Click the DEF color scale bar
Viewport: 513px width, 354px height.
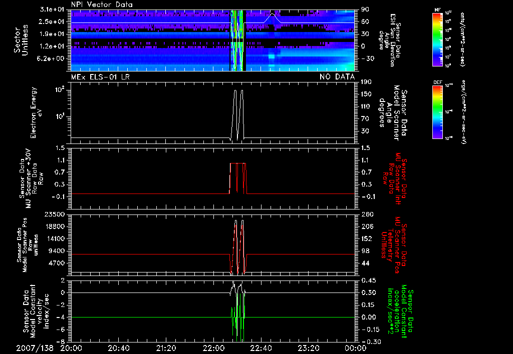[x=437, y=112]
